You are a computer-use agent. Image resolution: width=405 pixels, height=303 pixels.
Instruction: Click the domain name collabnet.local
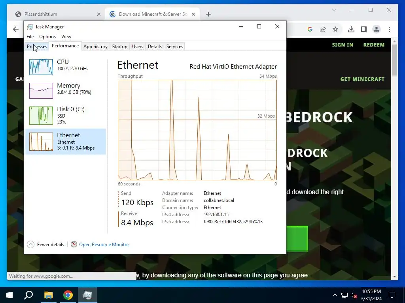[x=219, y=200]
